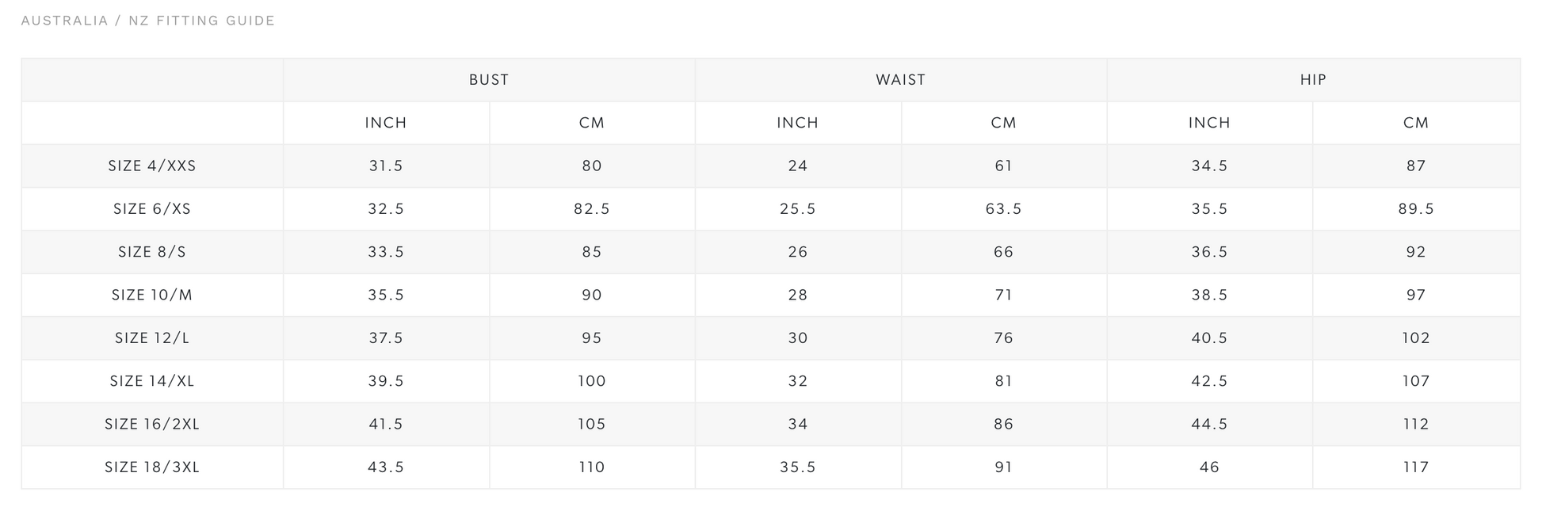Click the SIZE 16/2XL row label
The width and height of the screenshot is (1542, 511).
pos(152,425)
